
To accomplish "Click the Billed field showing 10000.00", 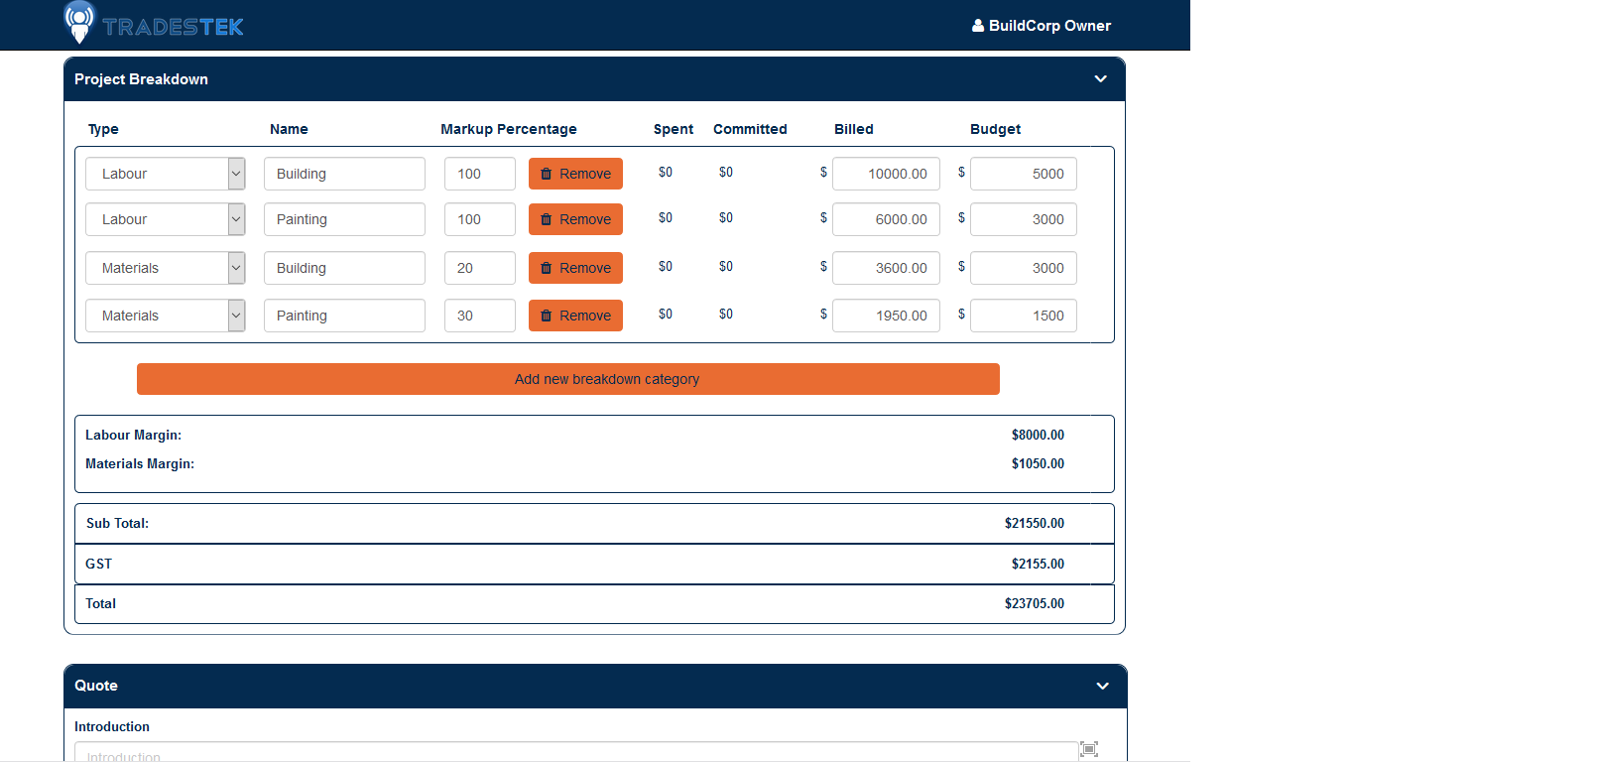I will [x=886, y=174].
